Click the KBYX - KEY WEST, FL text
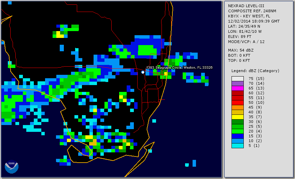Screen dimensions: 295x179 pyautogui.click(x=249, y=16)
